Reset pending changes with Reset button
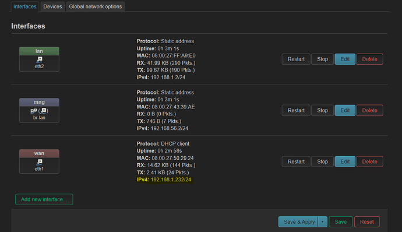The height and width of the screenshot is (232, 402). pyautogui.click(x=366, y=222)
